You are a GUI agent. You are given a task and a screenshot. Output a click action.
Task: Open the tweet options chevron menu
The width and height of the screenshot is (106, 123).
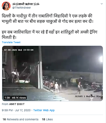tap(102, 4)
